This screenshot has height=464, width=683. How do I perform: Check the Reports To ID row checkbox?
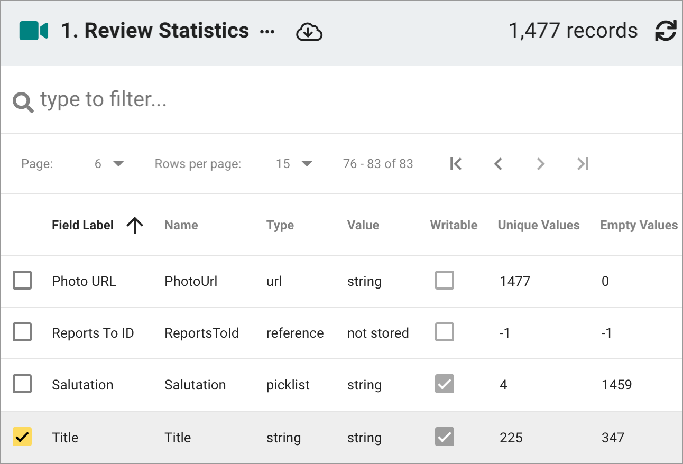22,332
